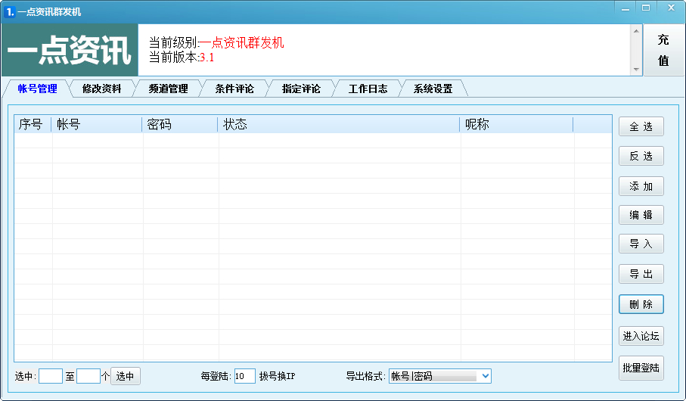Minimize the 一点资讯群发机 window
686x401 pixels.
[x=625, y=8]
